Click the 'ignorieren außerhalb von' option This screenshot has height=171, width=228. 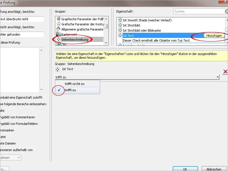16,150
